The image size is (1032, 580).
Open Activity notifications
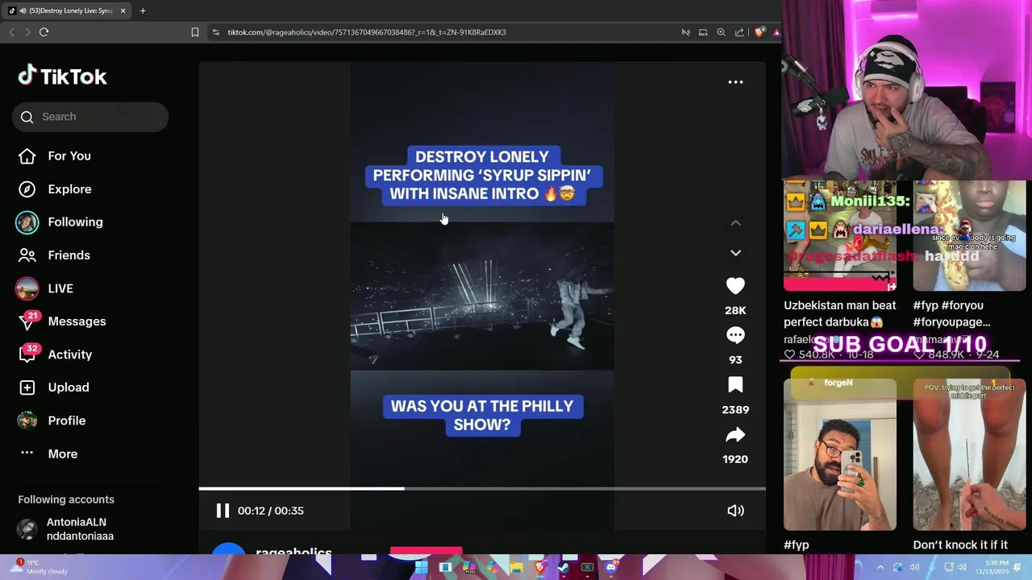pos(55,354)
